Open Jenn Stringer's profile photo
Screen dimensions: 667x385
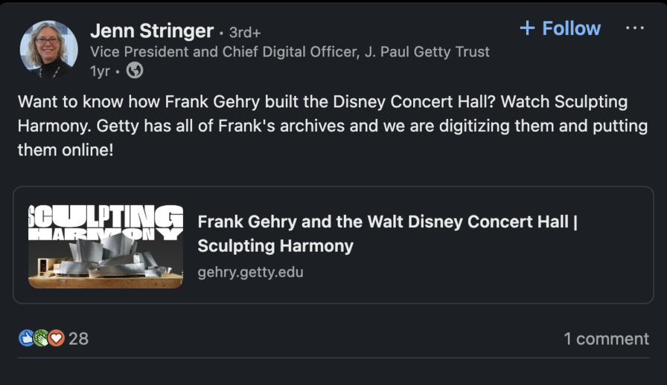point(48,49)
